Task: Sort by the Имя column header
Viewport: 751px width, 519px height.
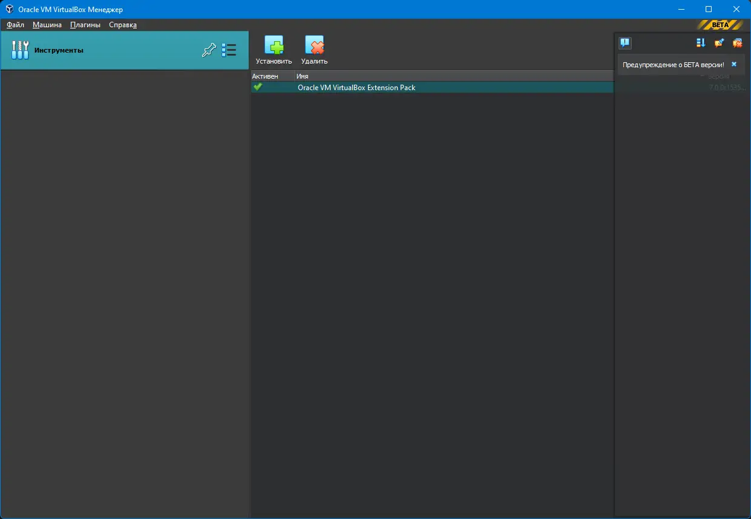Action: (x=454, y=76)
